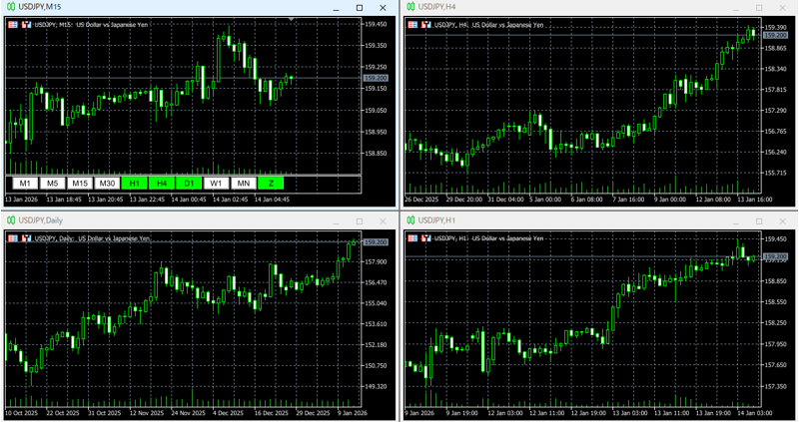Switch to the M30 timeframe
This screenshot has height=422, width=799.
point(107,184)
